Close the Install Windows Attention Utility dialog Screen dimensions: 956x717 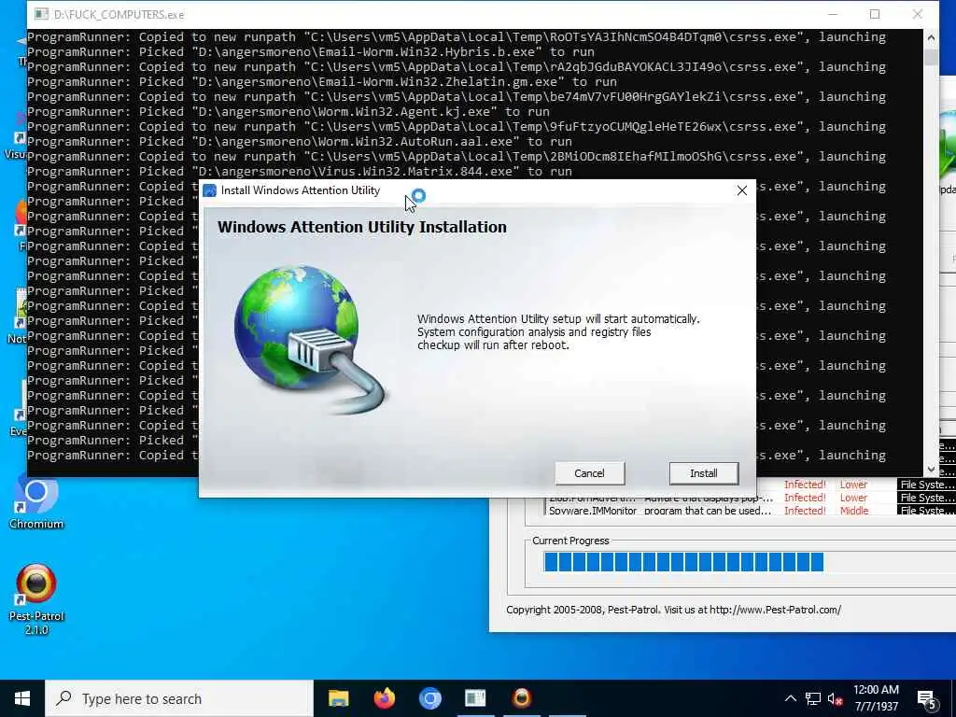tap(742, 190)
